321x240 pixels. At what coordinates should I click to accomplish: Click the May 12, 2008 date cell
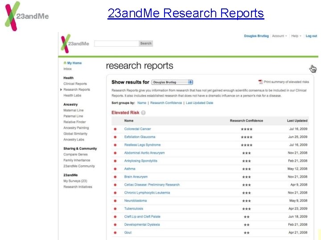[x=297, y=169]
